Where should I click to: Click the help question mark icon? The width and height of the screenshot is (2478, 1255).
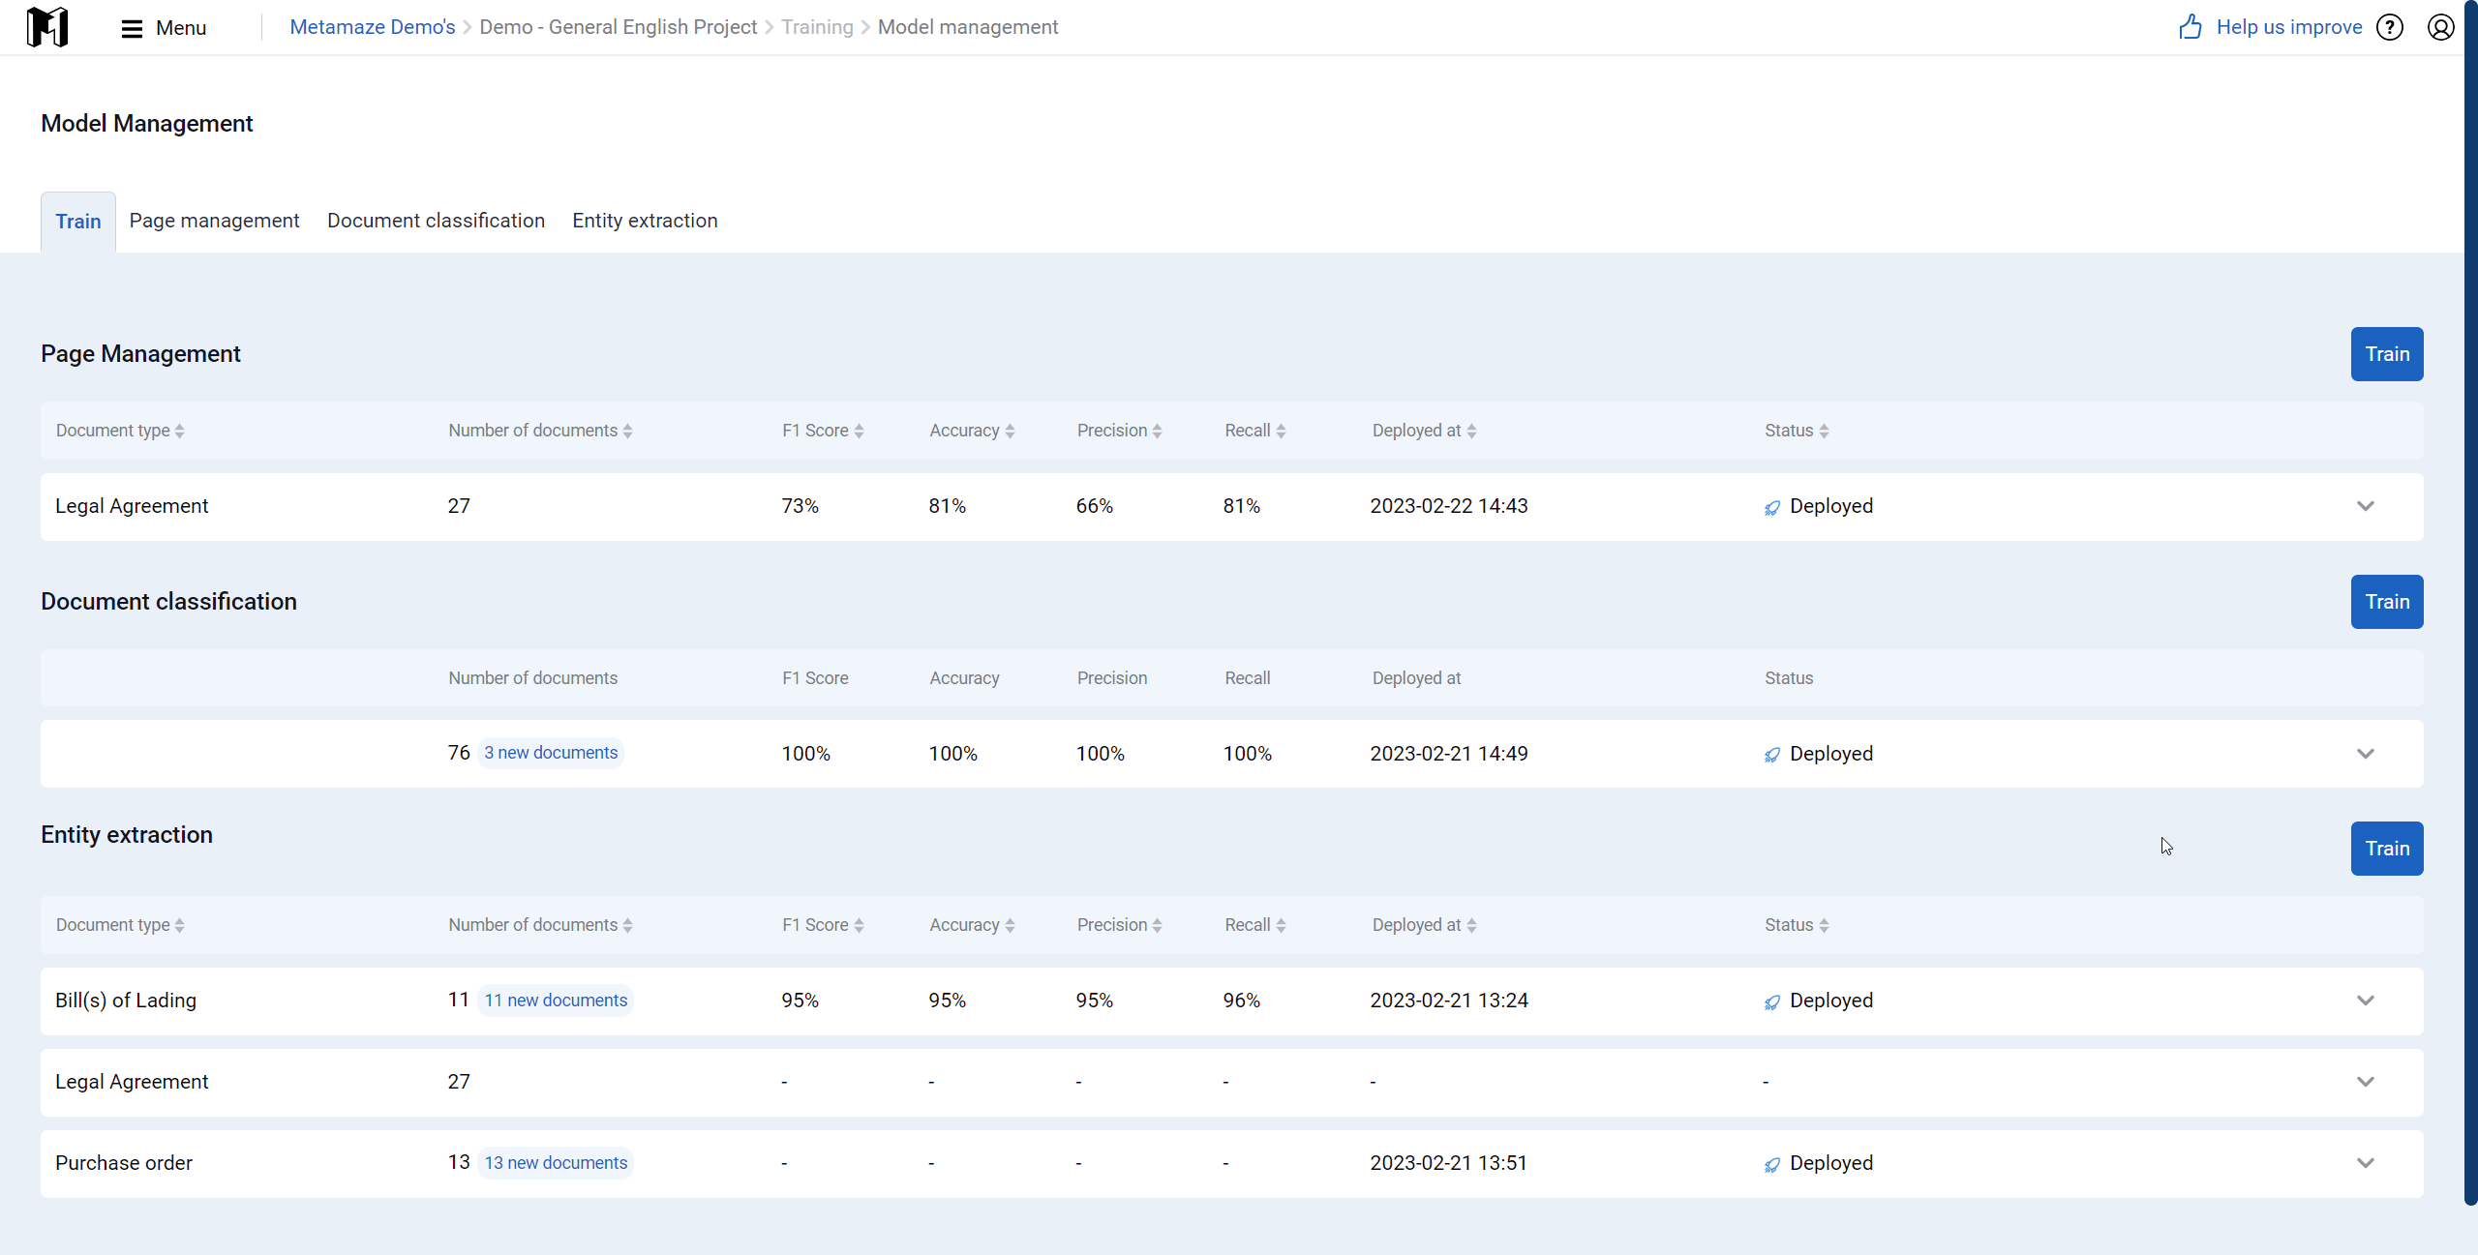tap(2390, 27)
